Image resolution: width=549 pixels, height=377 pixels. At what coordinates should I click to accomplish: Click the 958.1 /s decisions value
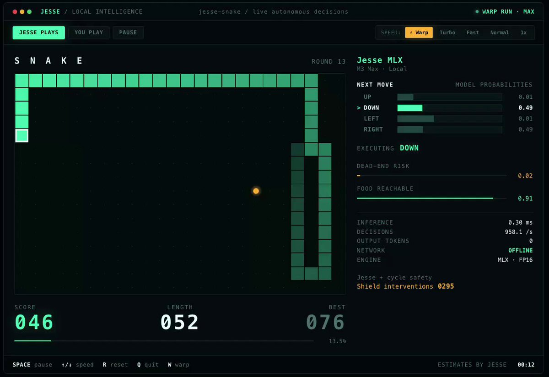pos(519,232)
